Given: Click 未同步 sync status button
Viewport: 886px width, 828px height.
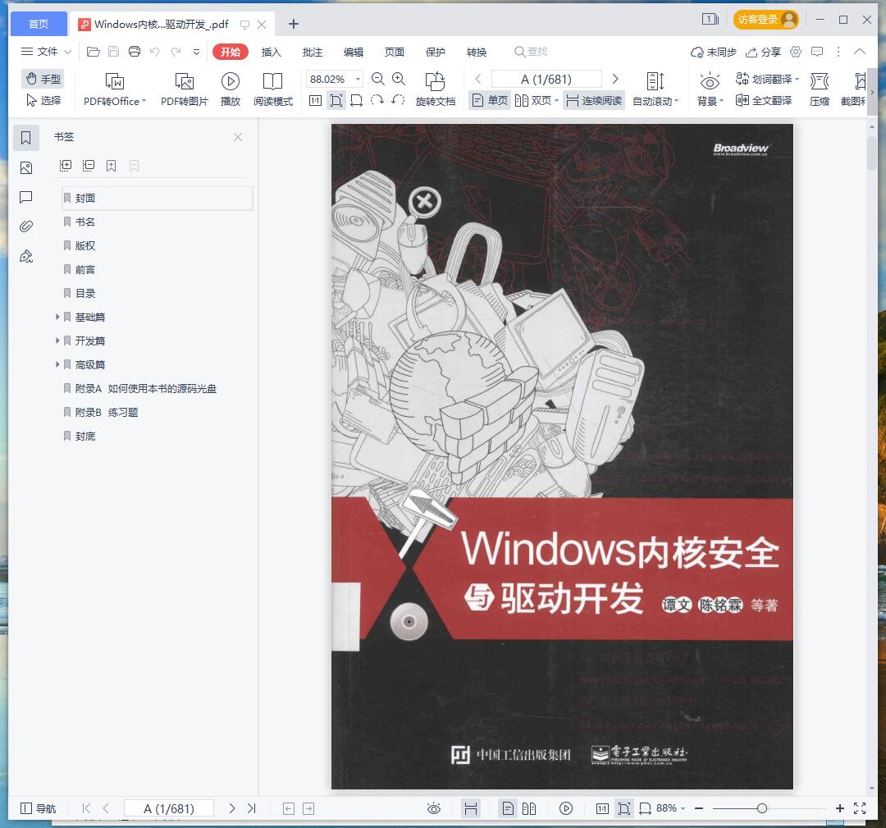Looking at the screenshot, I should pos(713,52).
